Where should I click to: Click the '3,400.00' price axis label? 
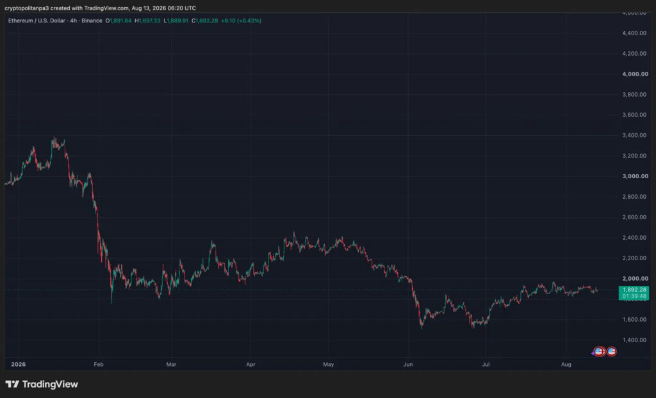click(634, 135)
